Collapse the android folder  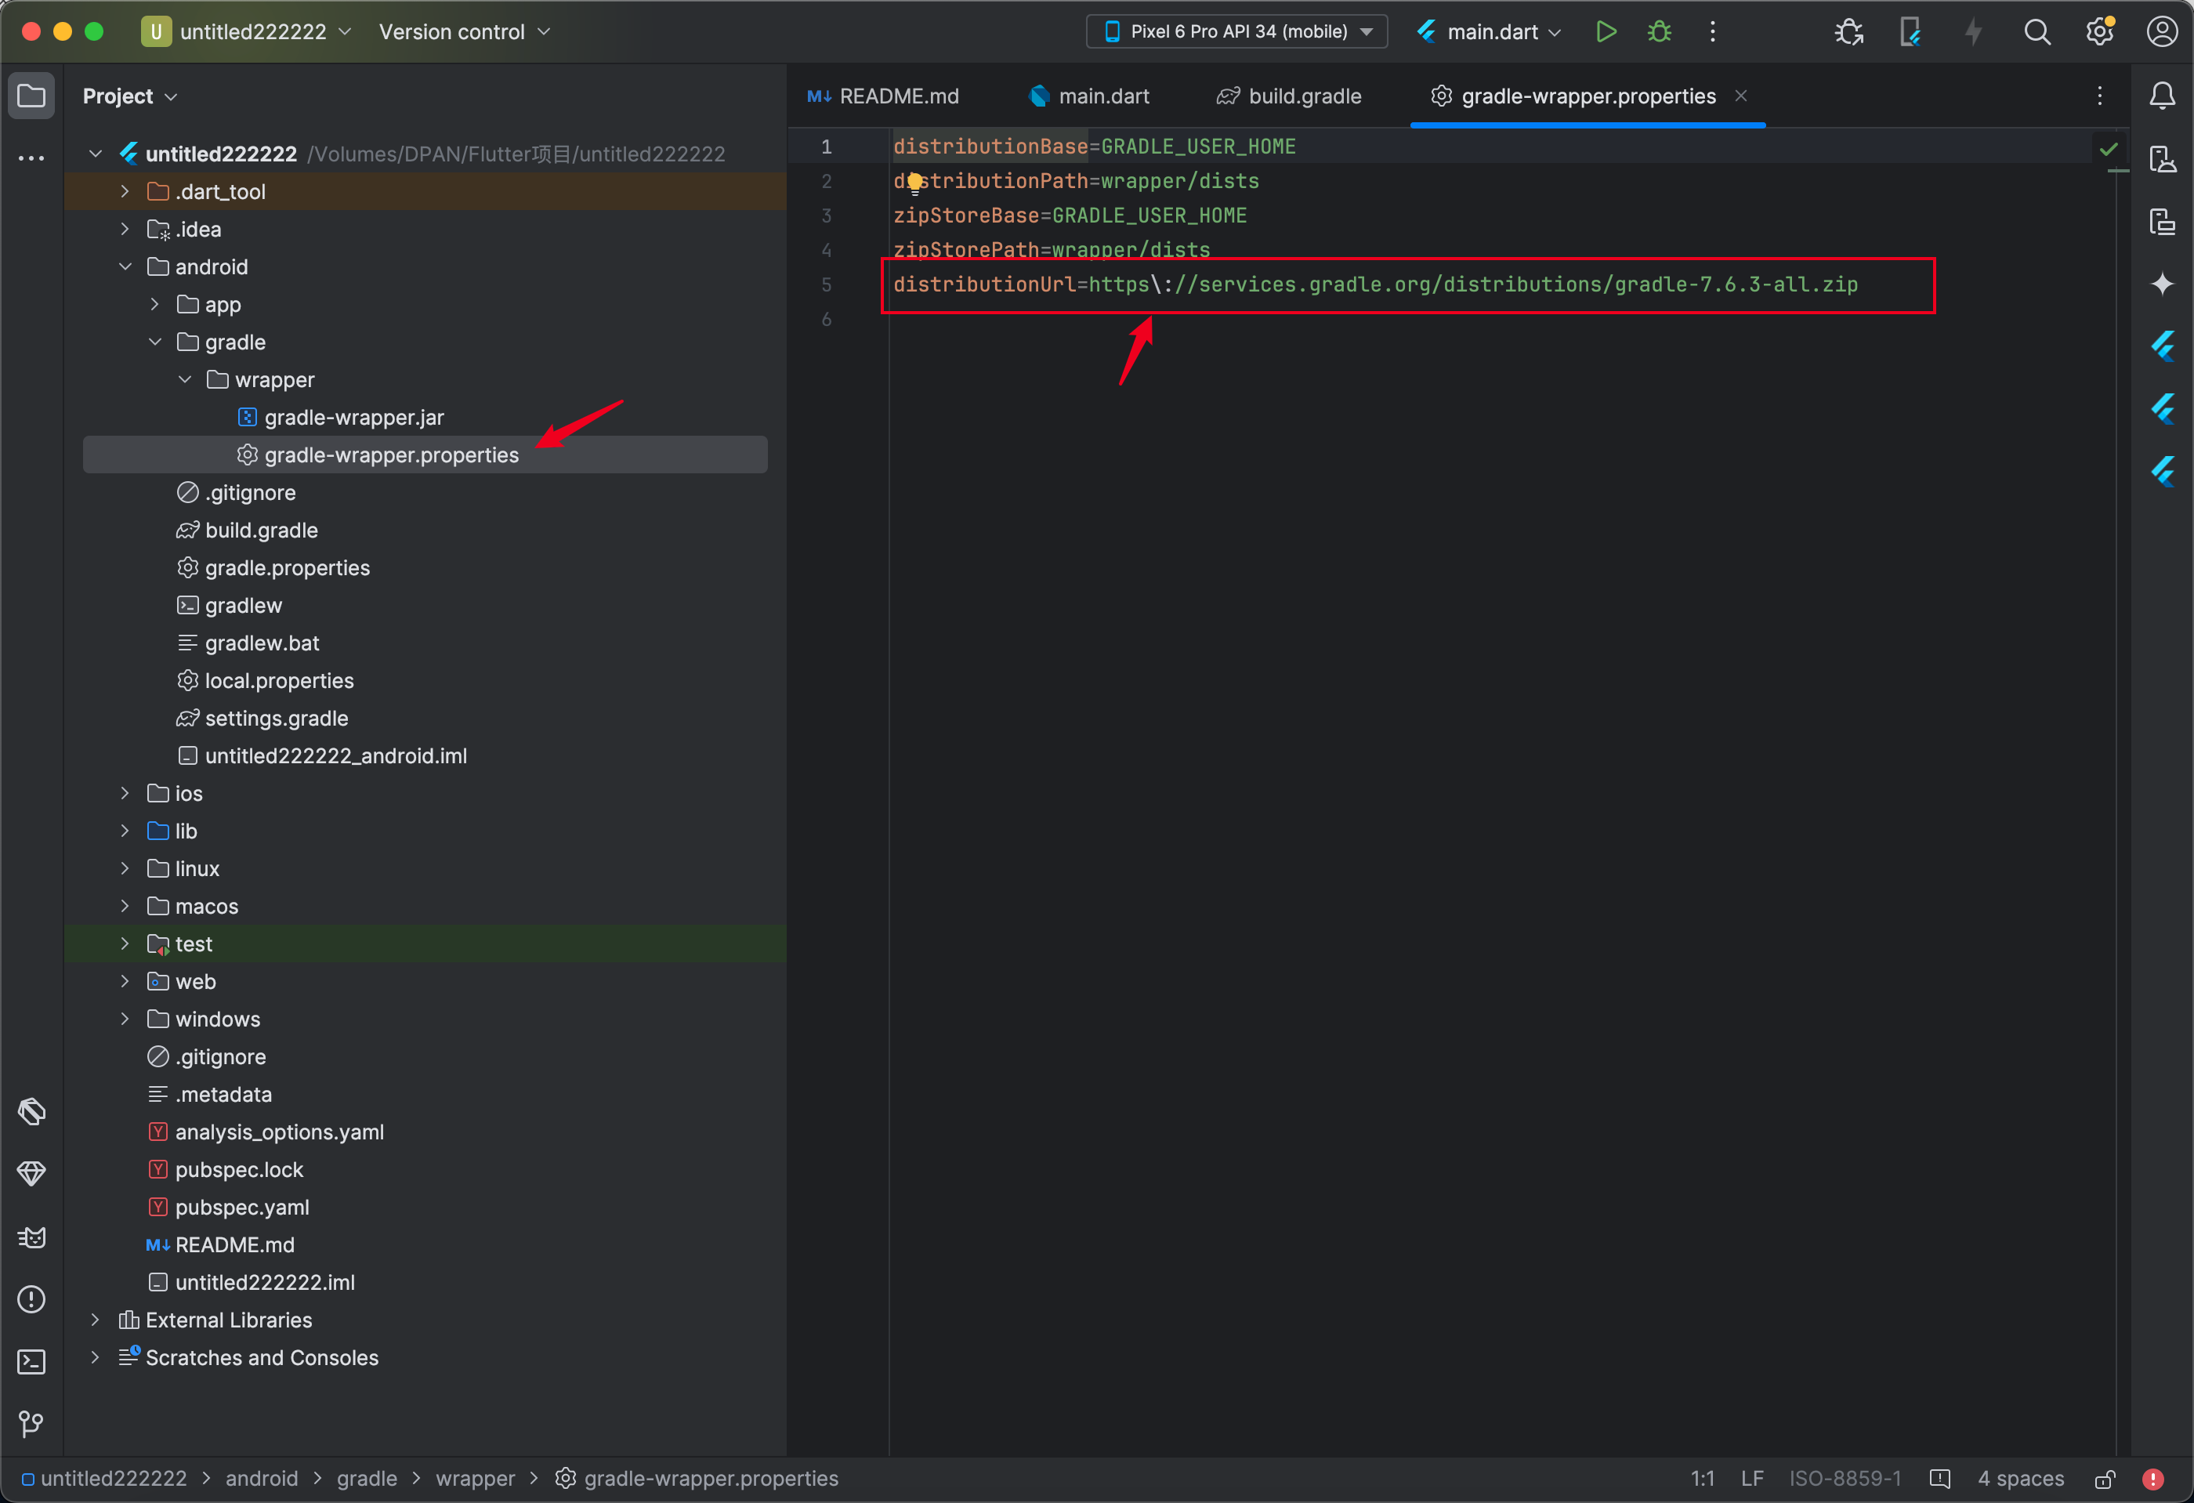[125, 266]
